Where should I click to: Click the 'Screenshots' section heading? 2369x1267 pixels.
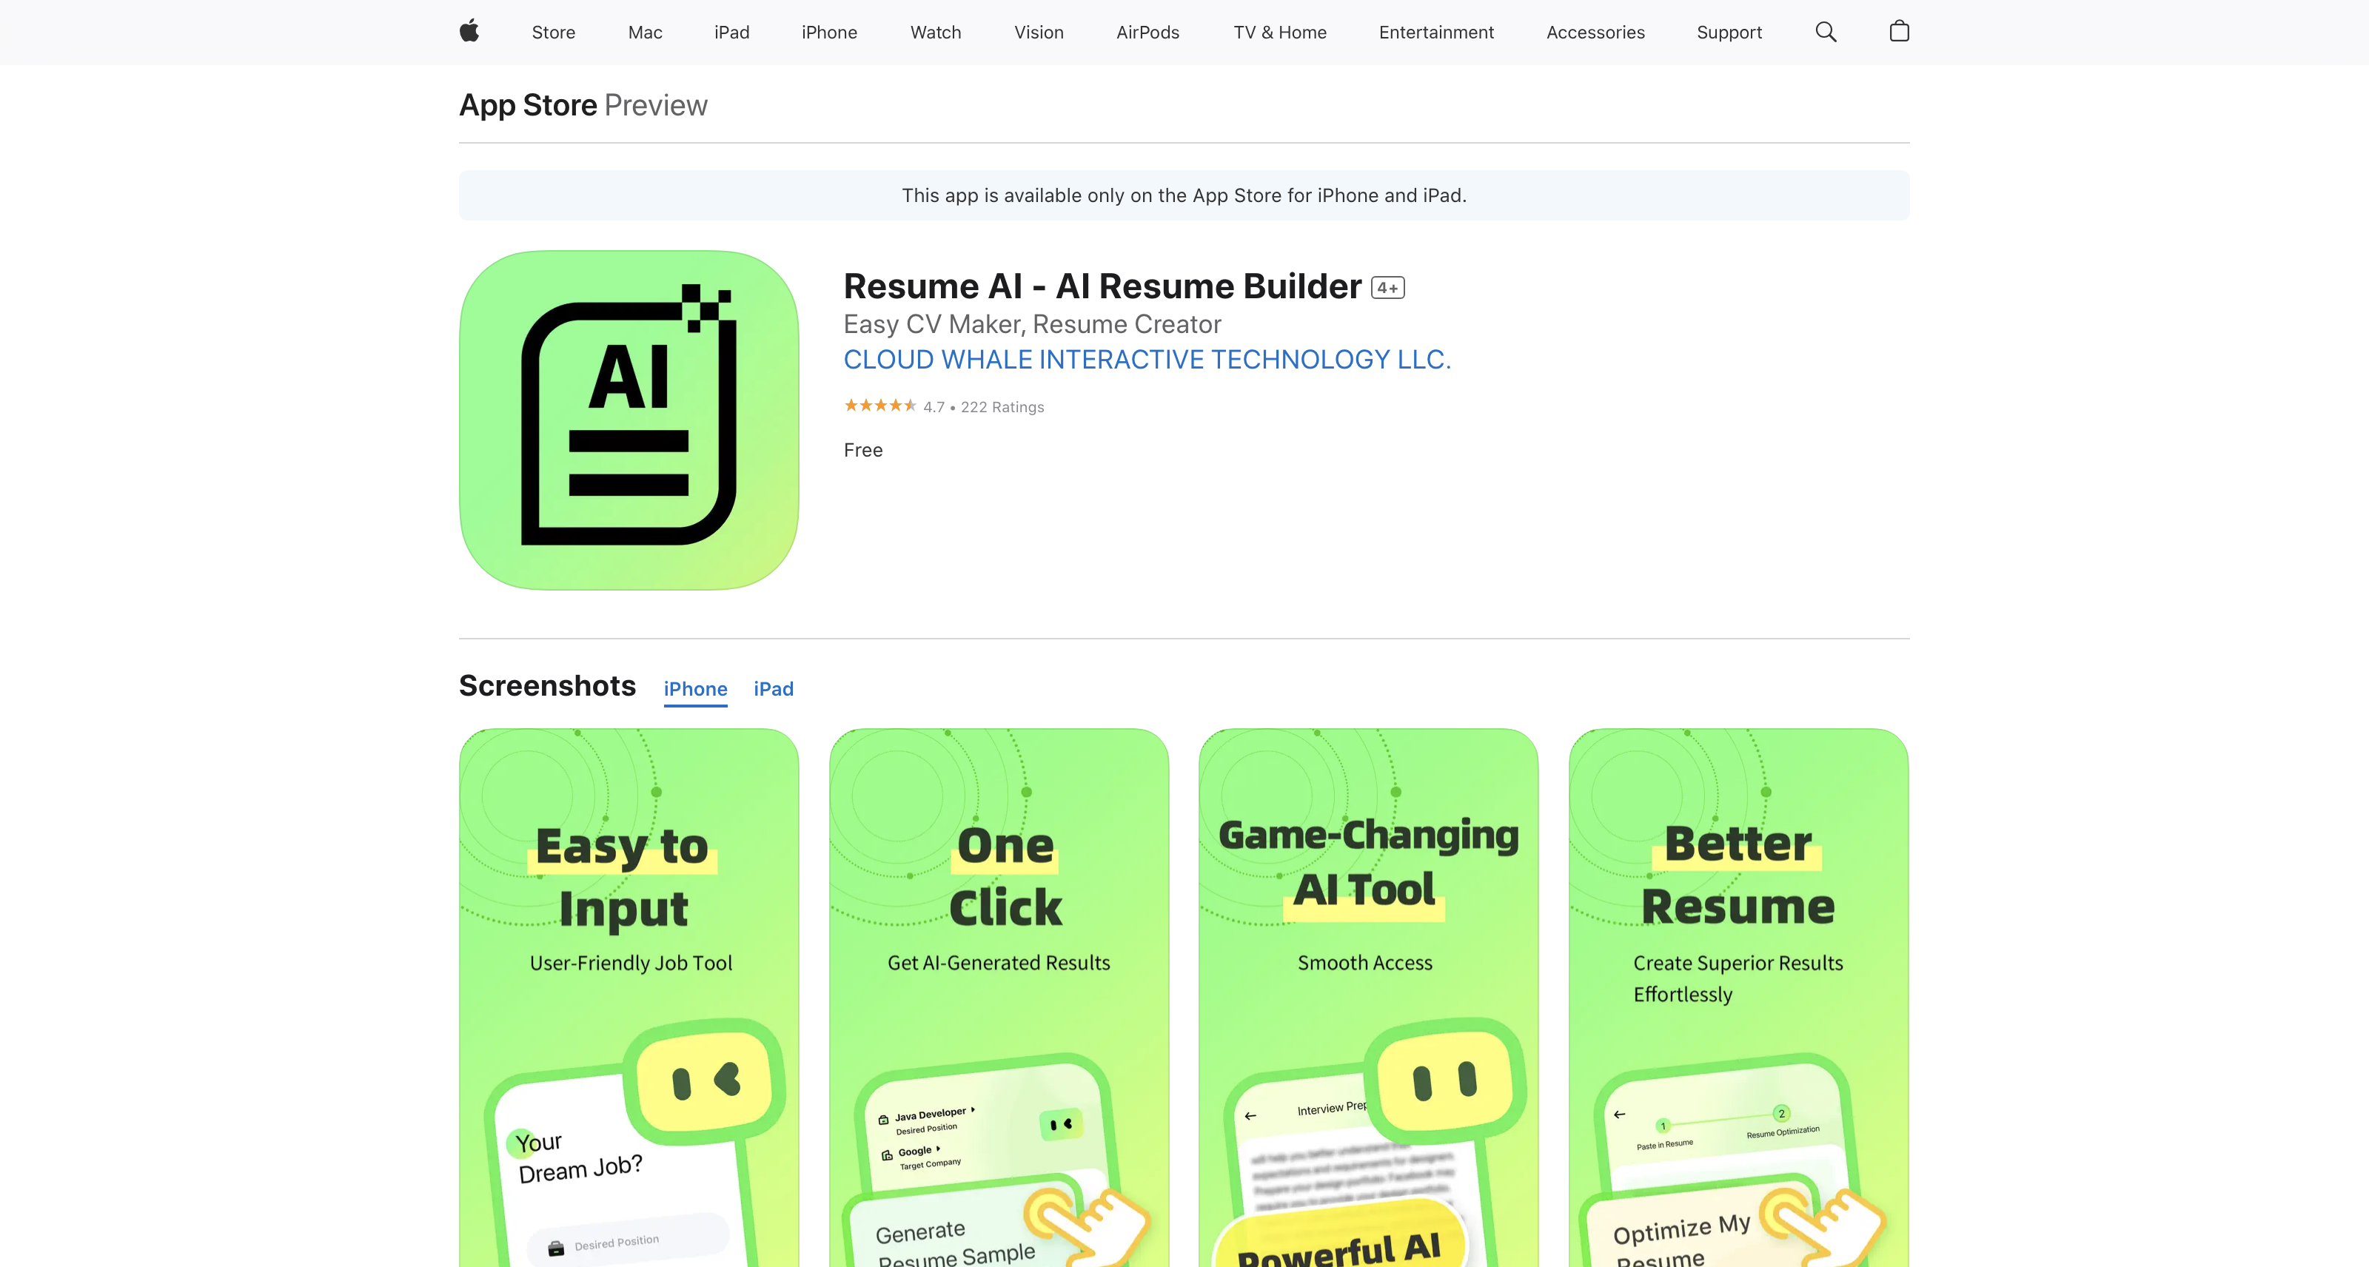[x=547, y=686]
